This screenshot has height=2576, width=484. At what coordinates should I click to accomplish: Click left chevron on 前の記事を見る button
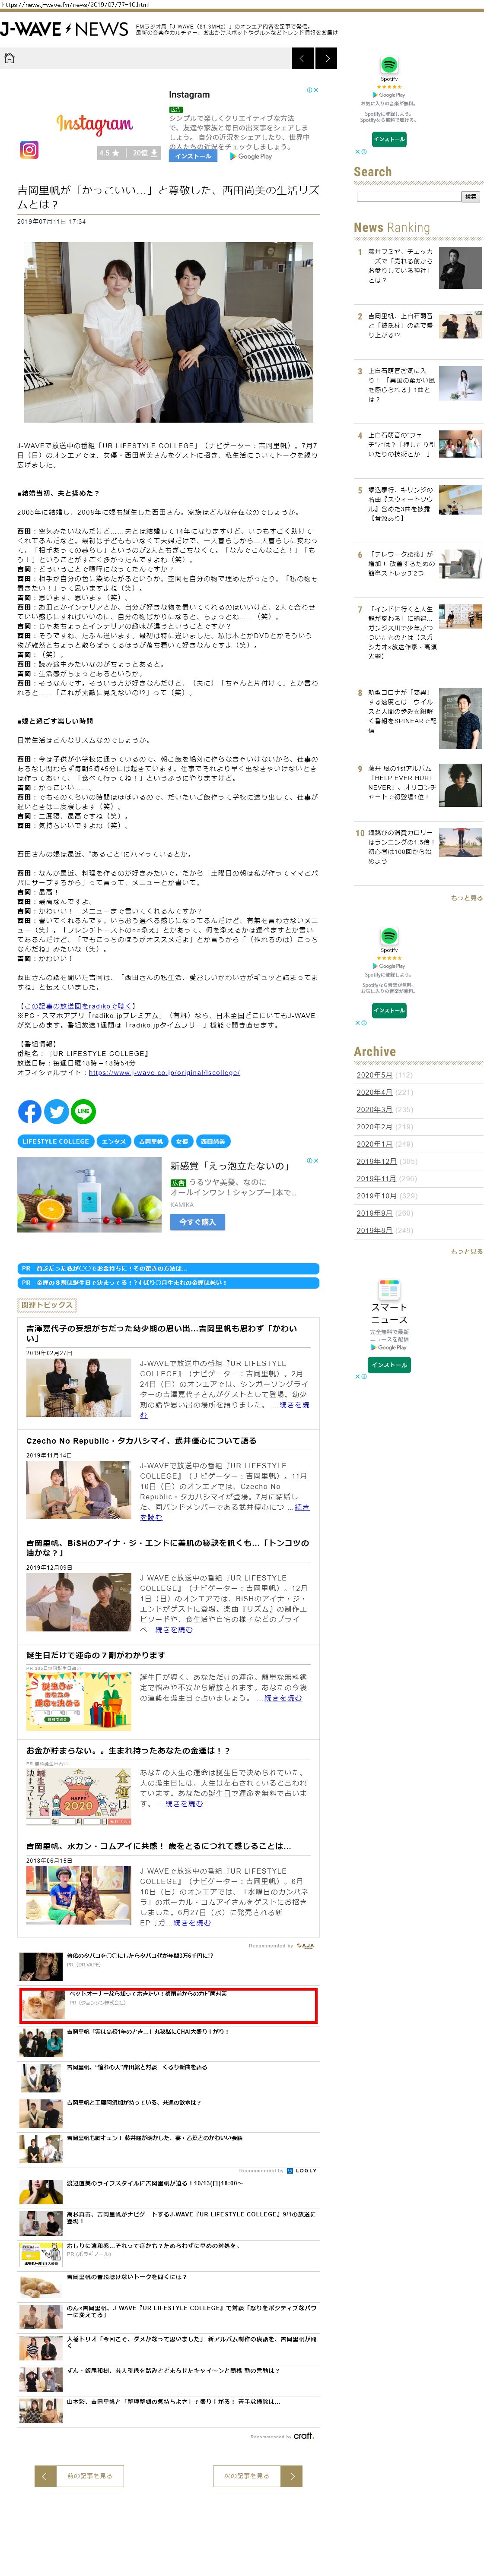pos(45,2476)
